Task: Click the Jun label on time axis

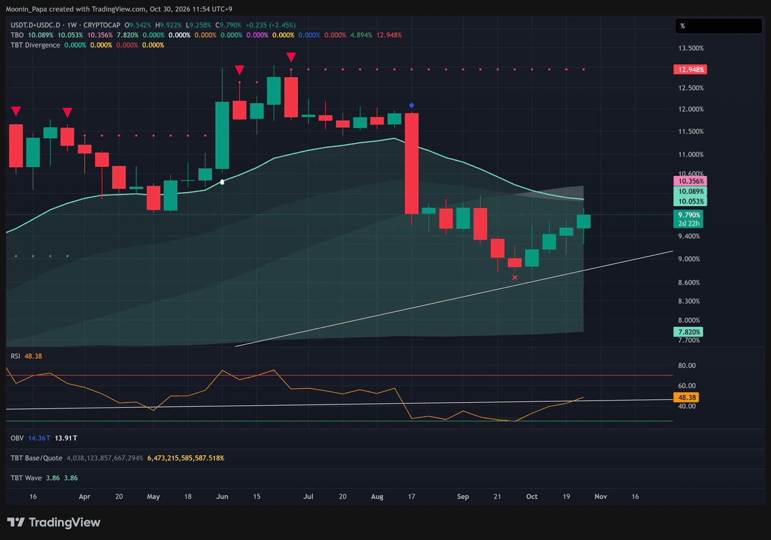Action: 222,496
